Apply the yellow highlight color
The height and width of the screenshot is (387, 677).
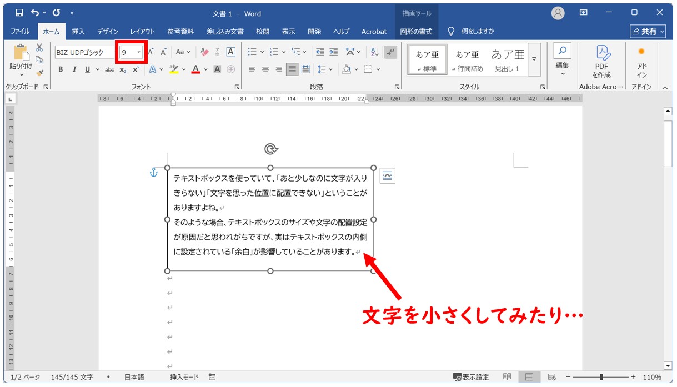(174, 69)
